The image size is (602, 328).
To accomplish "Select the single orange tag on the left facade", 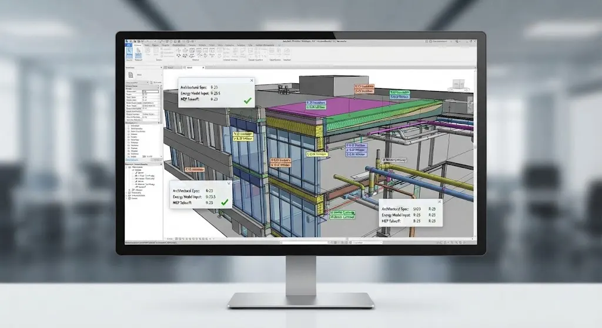I will pyautogui.click(x=195, y=169).
